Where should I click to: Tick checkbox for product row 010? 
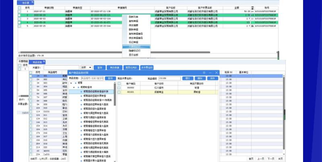(31, 108)
